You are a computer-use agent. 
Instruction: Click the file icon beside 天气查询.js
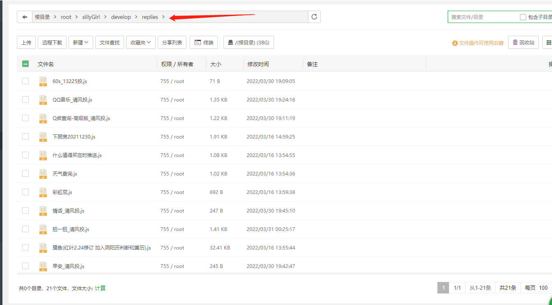click(43, 174)
